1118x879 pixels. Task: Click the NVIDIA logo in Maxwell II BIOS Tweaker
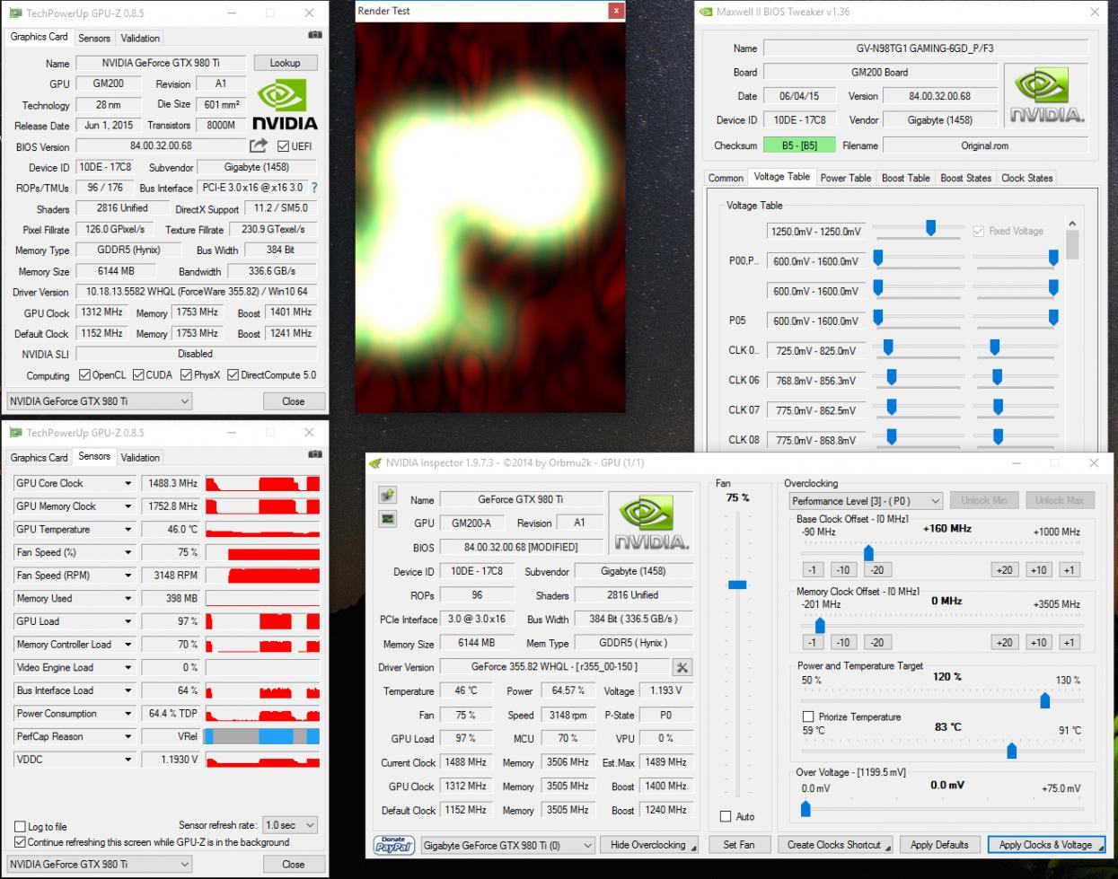tap(1046, 95)
